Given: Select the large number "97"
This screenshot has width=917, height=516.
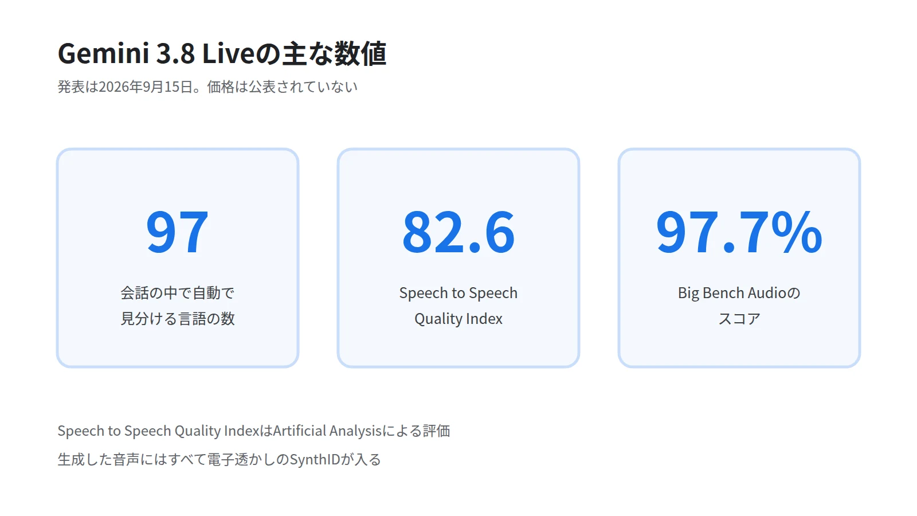Looking at the screenshot, I should [177, 232].
